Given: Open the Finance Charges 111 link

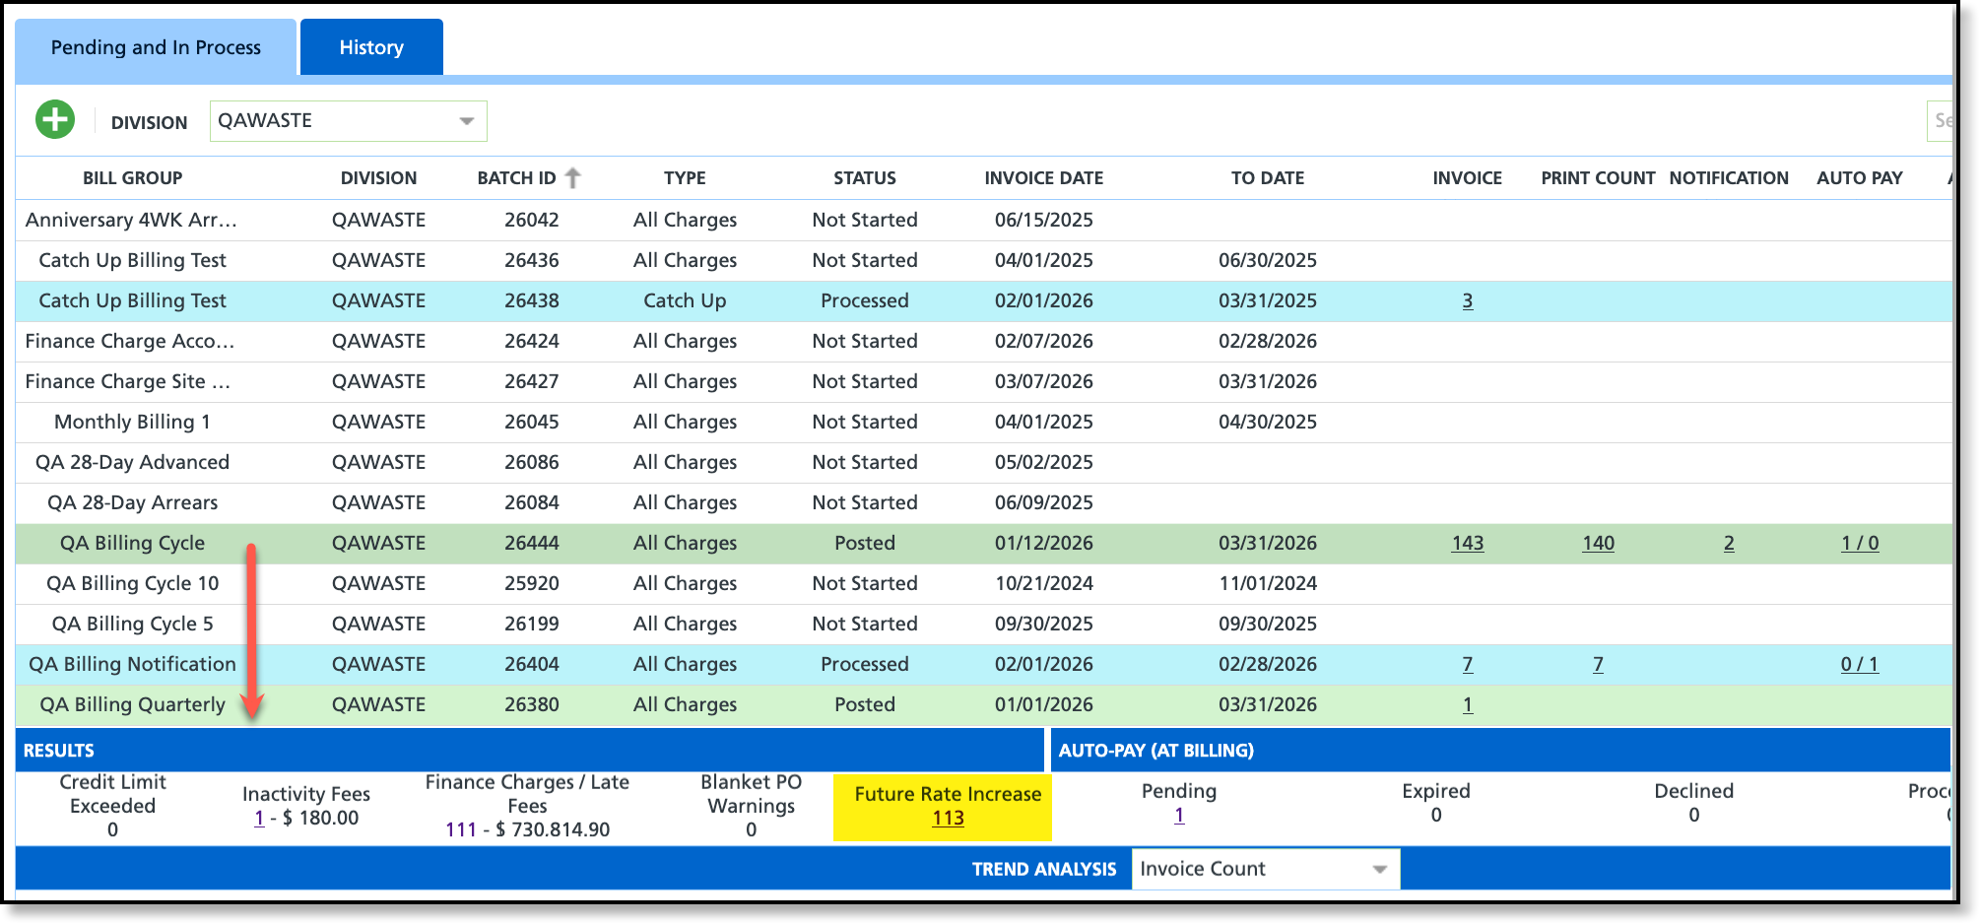Looking at the screenshot, I should click(x=461, y=830).
